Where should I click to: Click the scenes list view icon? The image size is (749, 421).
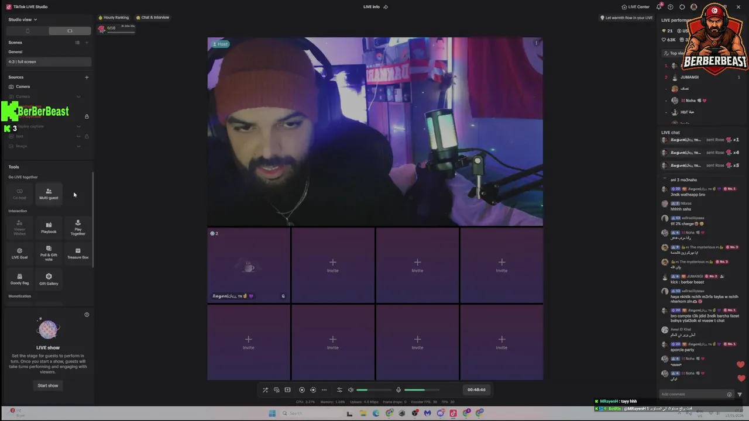coord(77,43)
